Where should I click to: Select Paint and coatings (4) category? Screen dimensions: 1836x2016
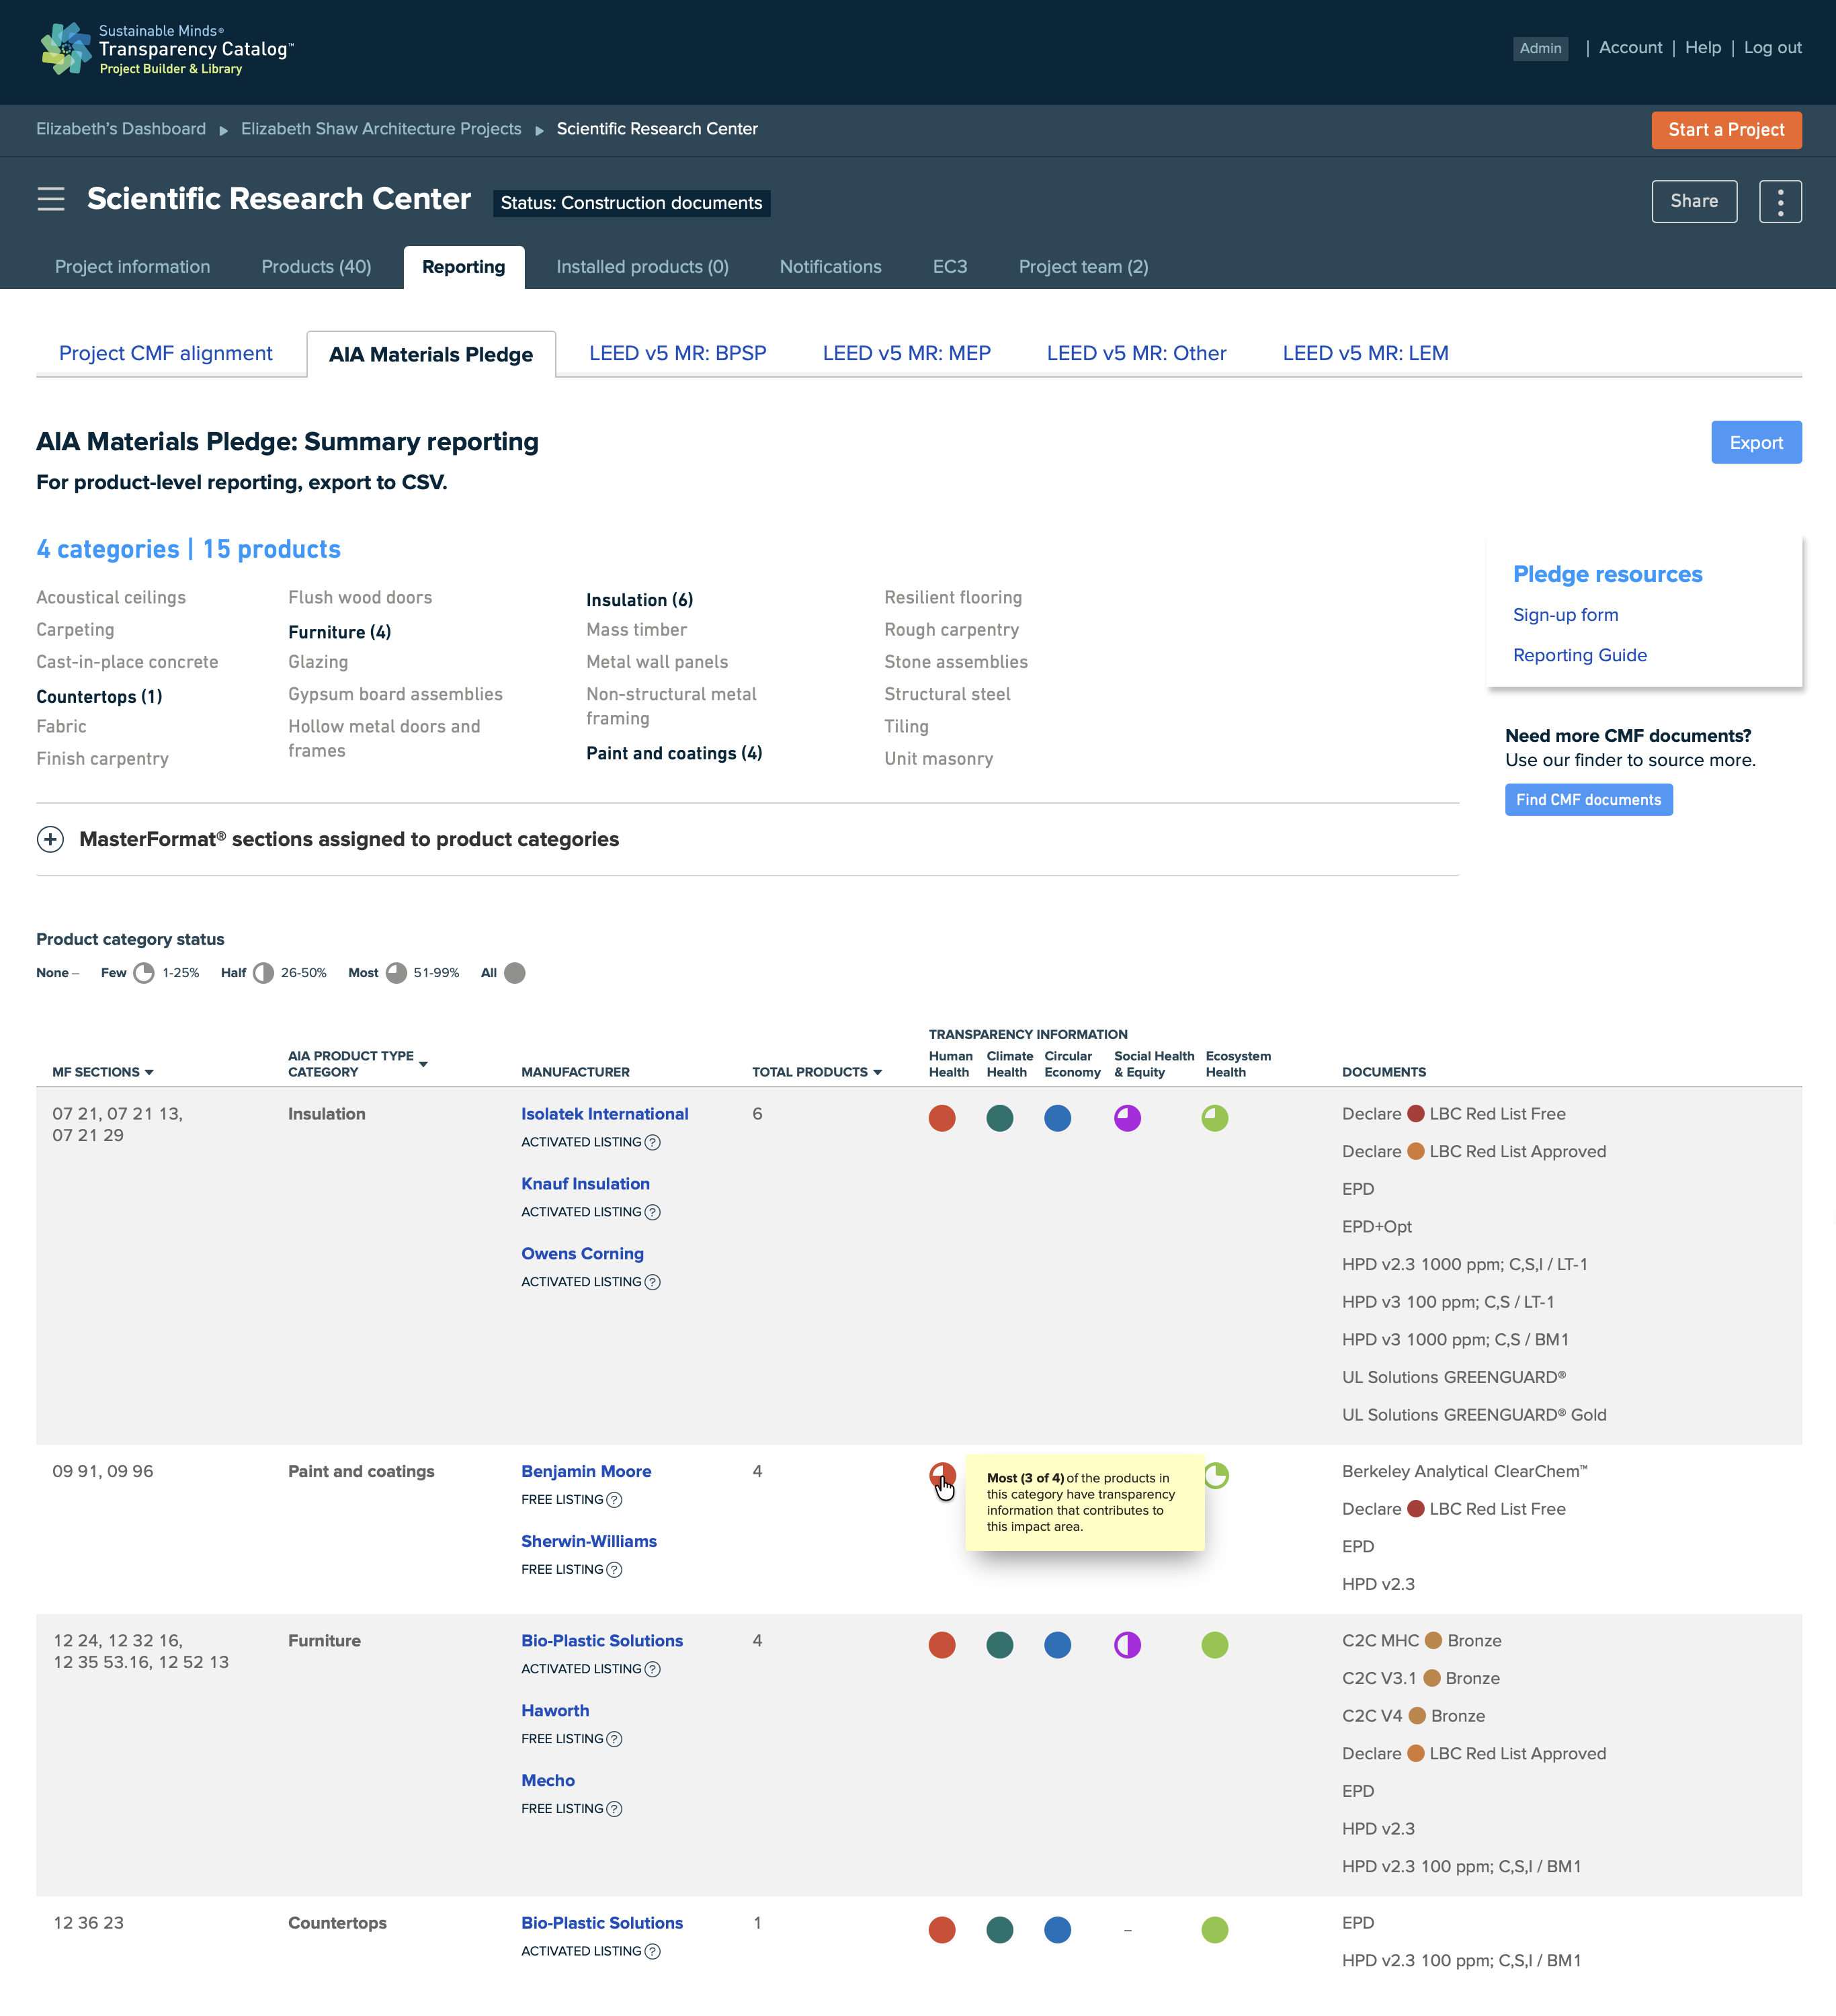pos(674,753)
